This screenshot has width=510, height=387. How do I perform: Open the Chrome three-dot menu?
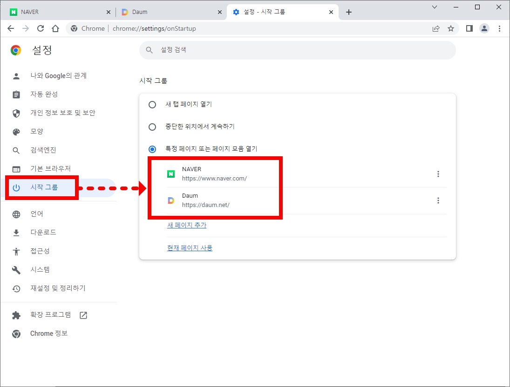pos(499,28)
